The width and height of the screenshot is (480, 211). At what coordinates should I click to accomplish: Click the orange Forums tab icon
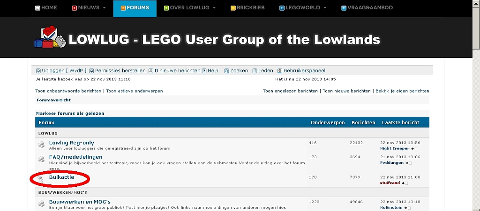[x=123, y=8]
